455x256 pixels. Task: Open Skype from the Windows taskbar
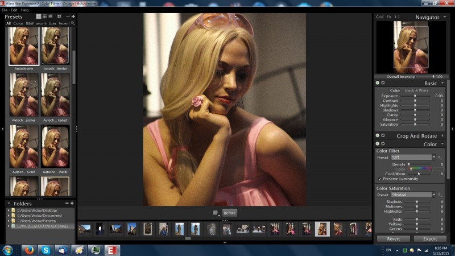[45, 250]
